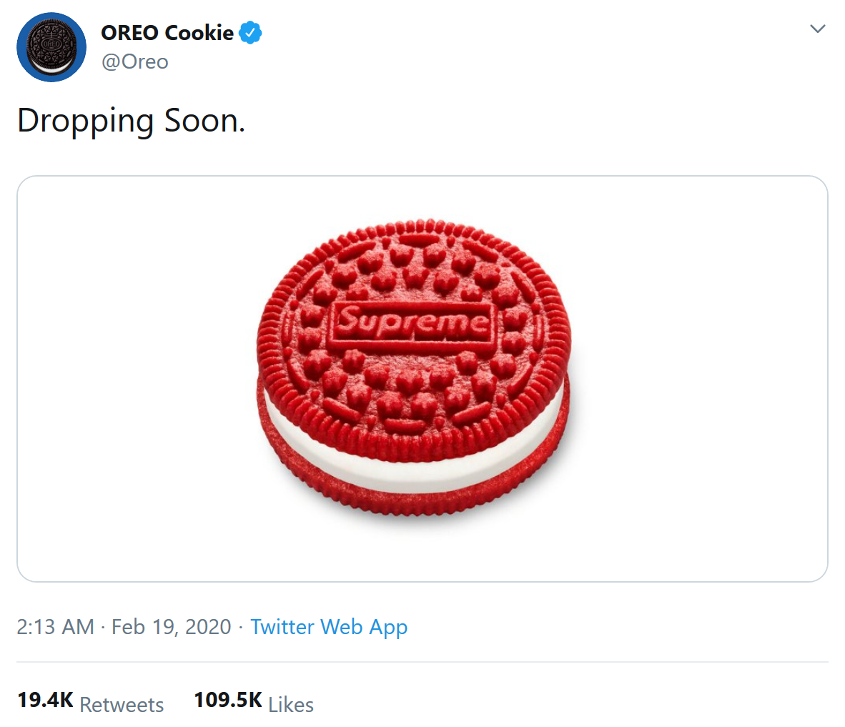The width and height of the screenshot is (845, 727).
Task: Click the Supreme logo on the cookie
Action: tap(413, 324)
